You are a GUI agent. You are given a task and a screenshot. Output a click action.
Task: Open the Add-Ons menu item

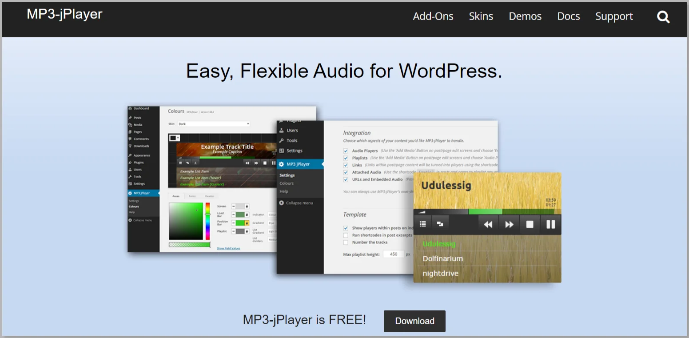tap(433, 16)
